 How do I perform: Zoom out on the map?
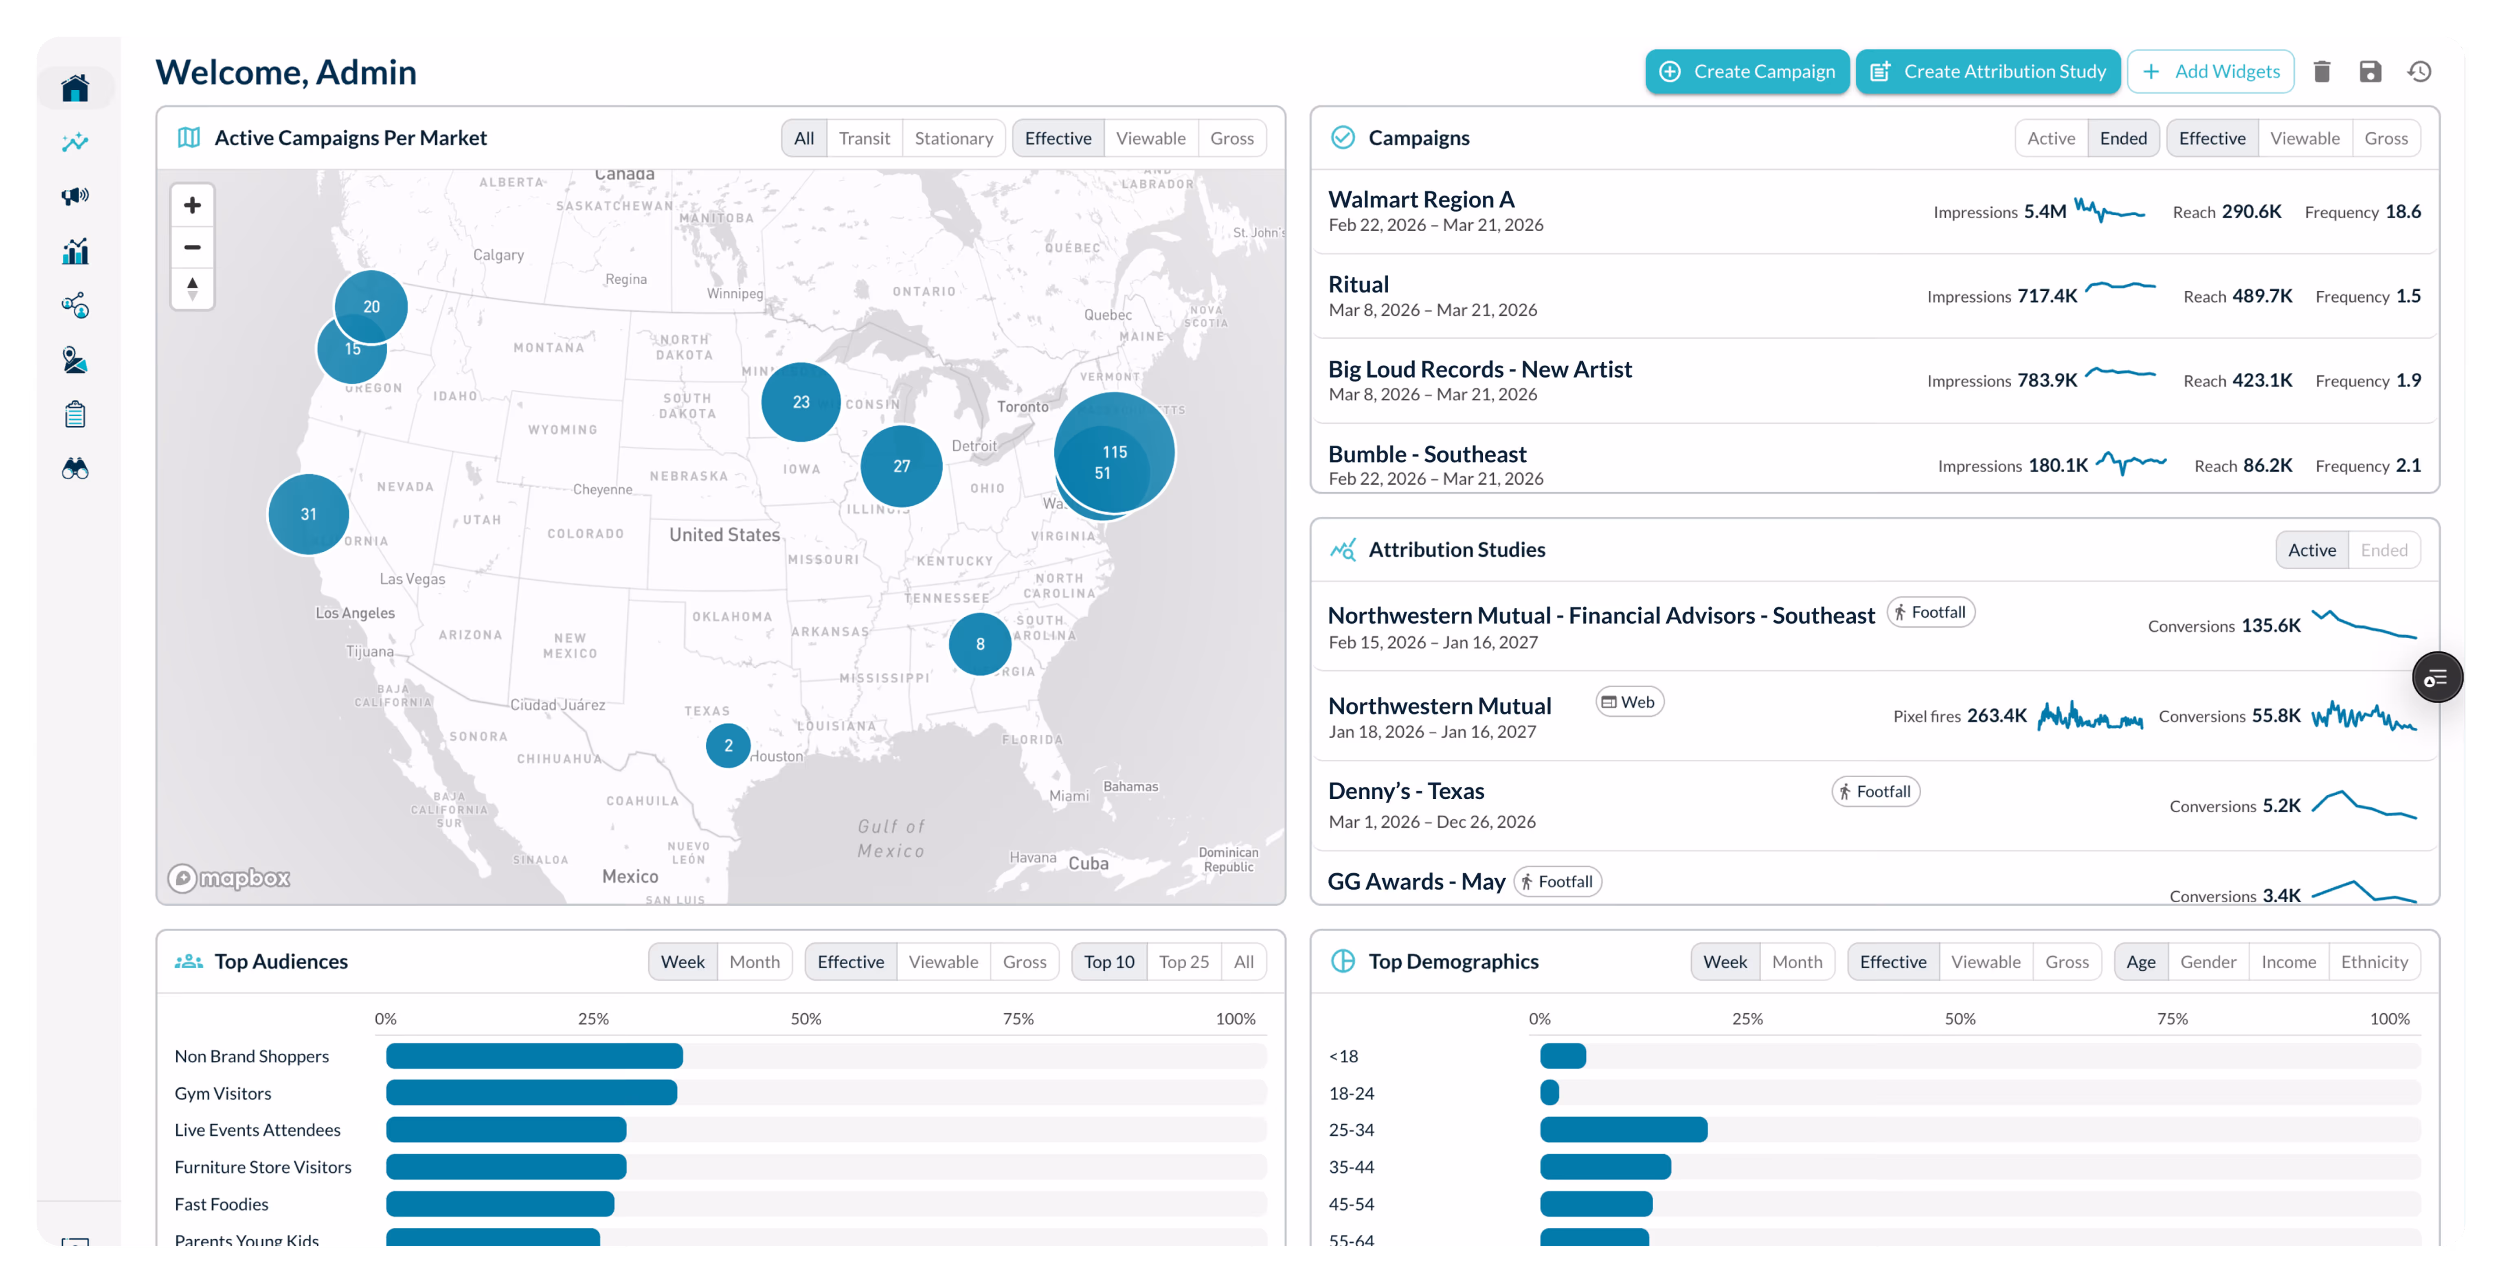192,247
